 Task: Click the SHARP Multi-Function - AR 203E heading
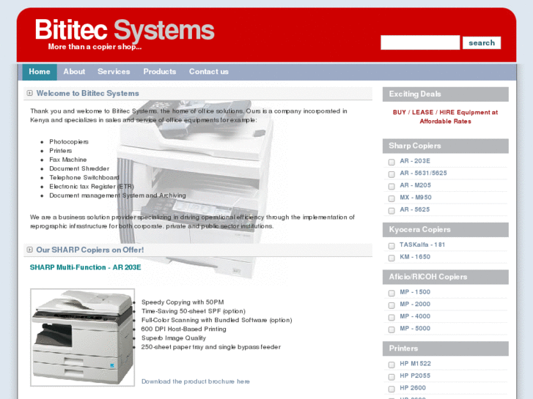pyautogui.click(x=85, y=267)
